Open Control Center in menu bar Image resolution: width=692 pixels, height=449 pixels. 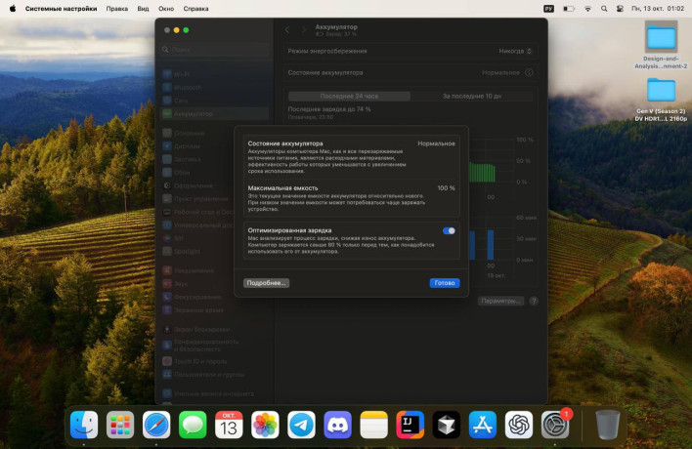tap(619, 8)
